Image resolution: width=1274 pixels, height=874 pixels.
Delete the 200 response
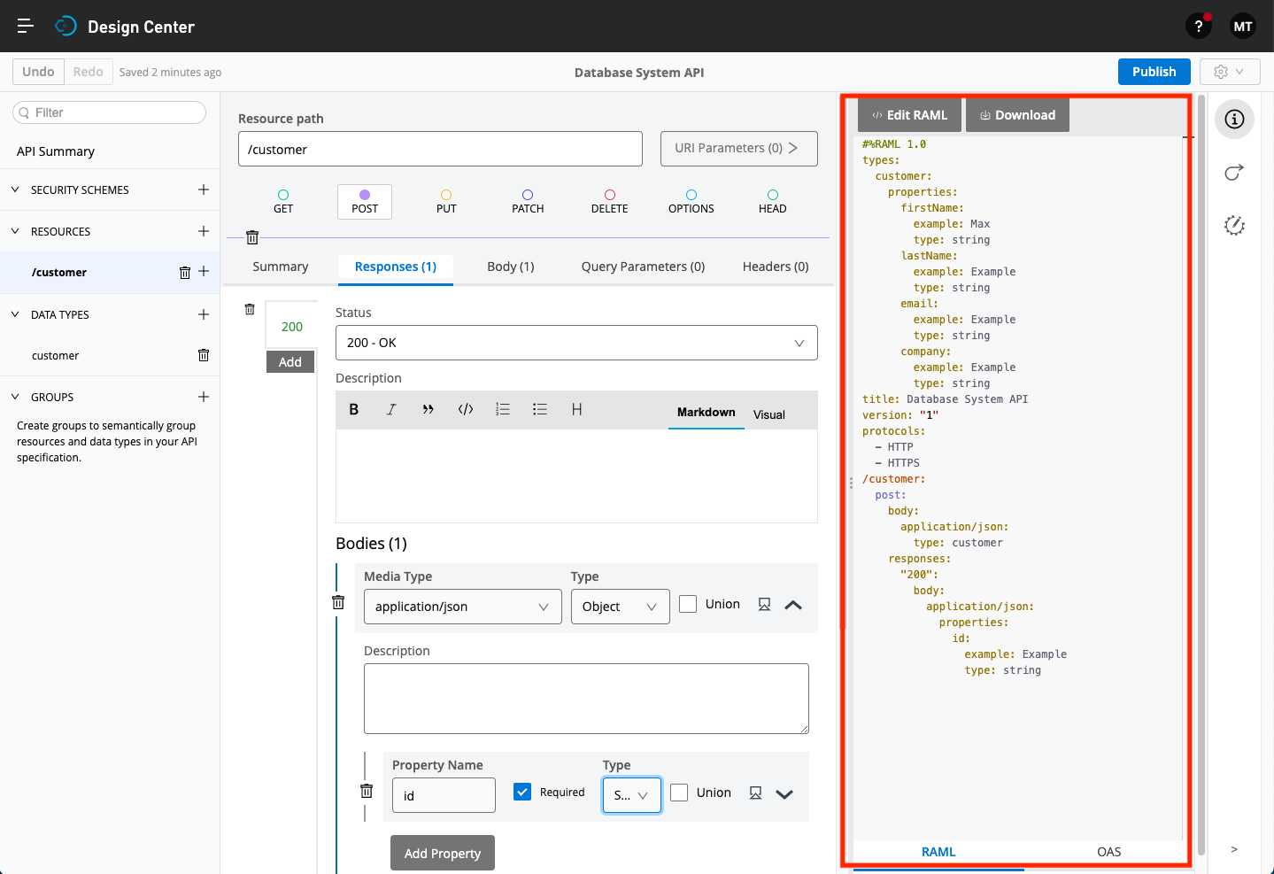click(250, 309)
